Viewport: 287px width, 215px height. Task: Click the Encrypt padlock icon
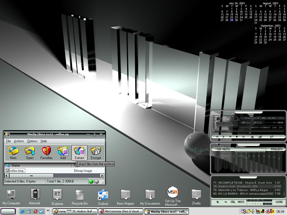[96, 151]
